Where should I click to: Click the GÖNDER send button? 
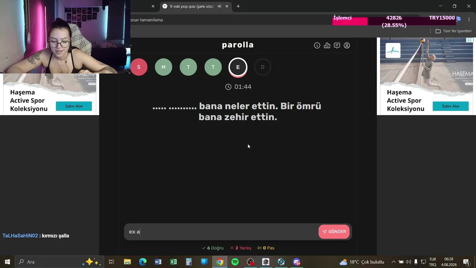pos(334,232)
